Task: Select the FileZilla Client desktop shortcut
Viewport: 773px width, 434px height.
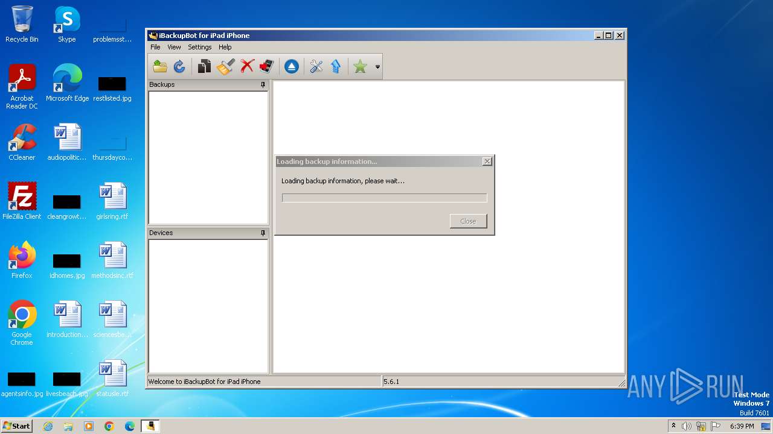Action: 22,201
